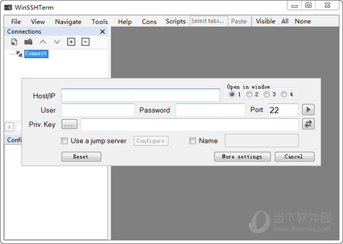This screenshot has width=343, height=244.
Task: Maximize the WinSSHTerm window
Action: click(x=308, y=5)
